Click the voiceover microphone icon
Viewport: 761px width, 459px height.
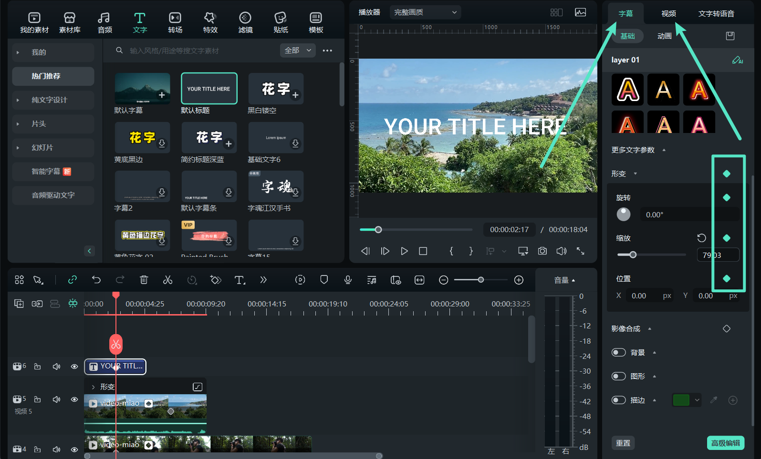pos(348,280)
